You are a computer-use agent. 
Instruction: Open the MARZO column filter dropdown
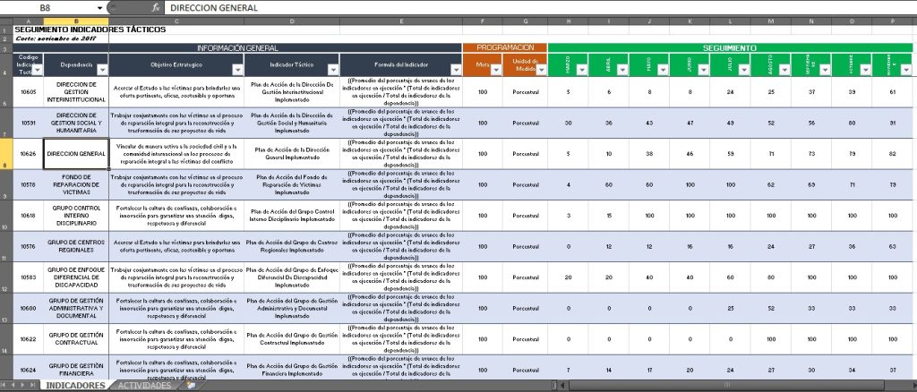click(x=581, y=70)
